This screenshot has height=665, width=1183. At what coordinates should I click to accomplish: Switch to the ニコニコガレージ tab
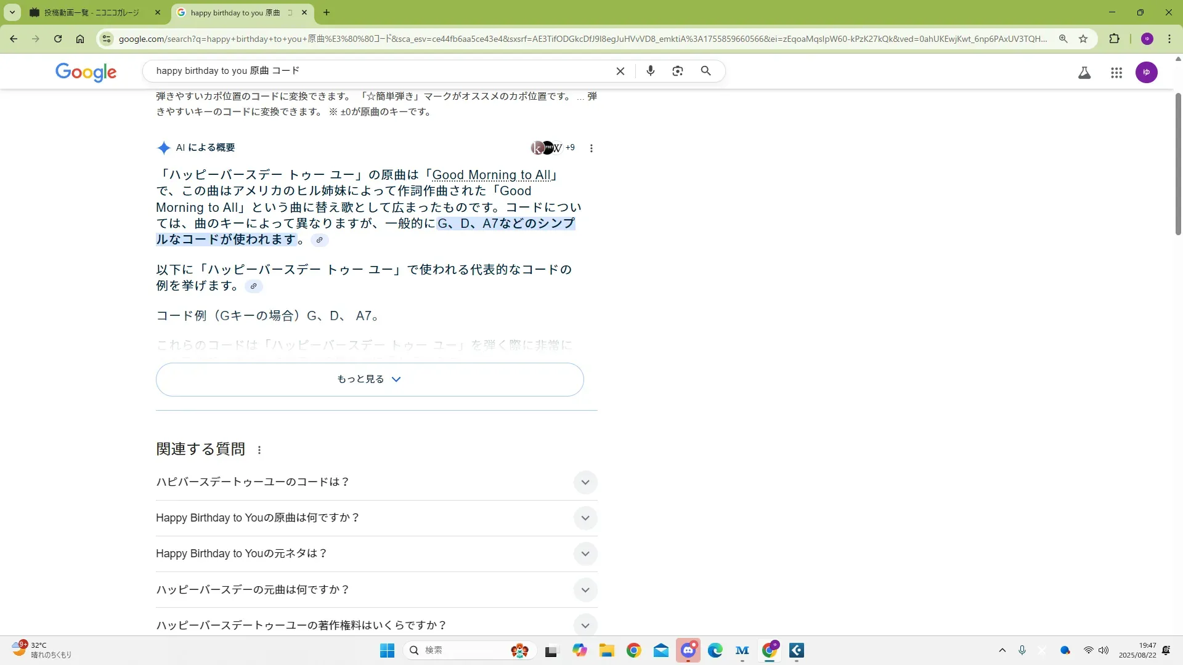pos(92,12)
